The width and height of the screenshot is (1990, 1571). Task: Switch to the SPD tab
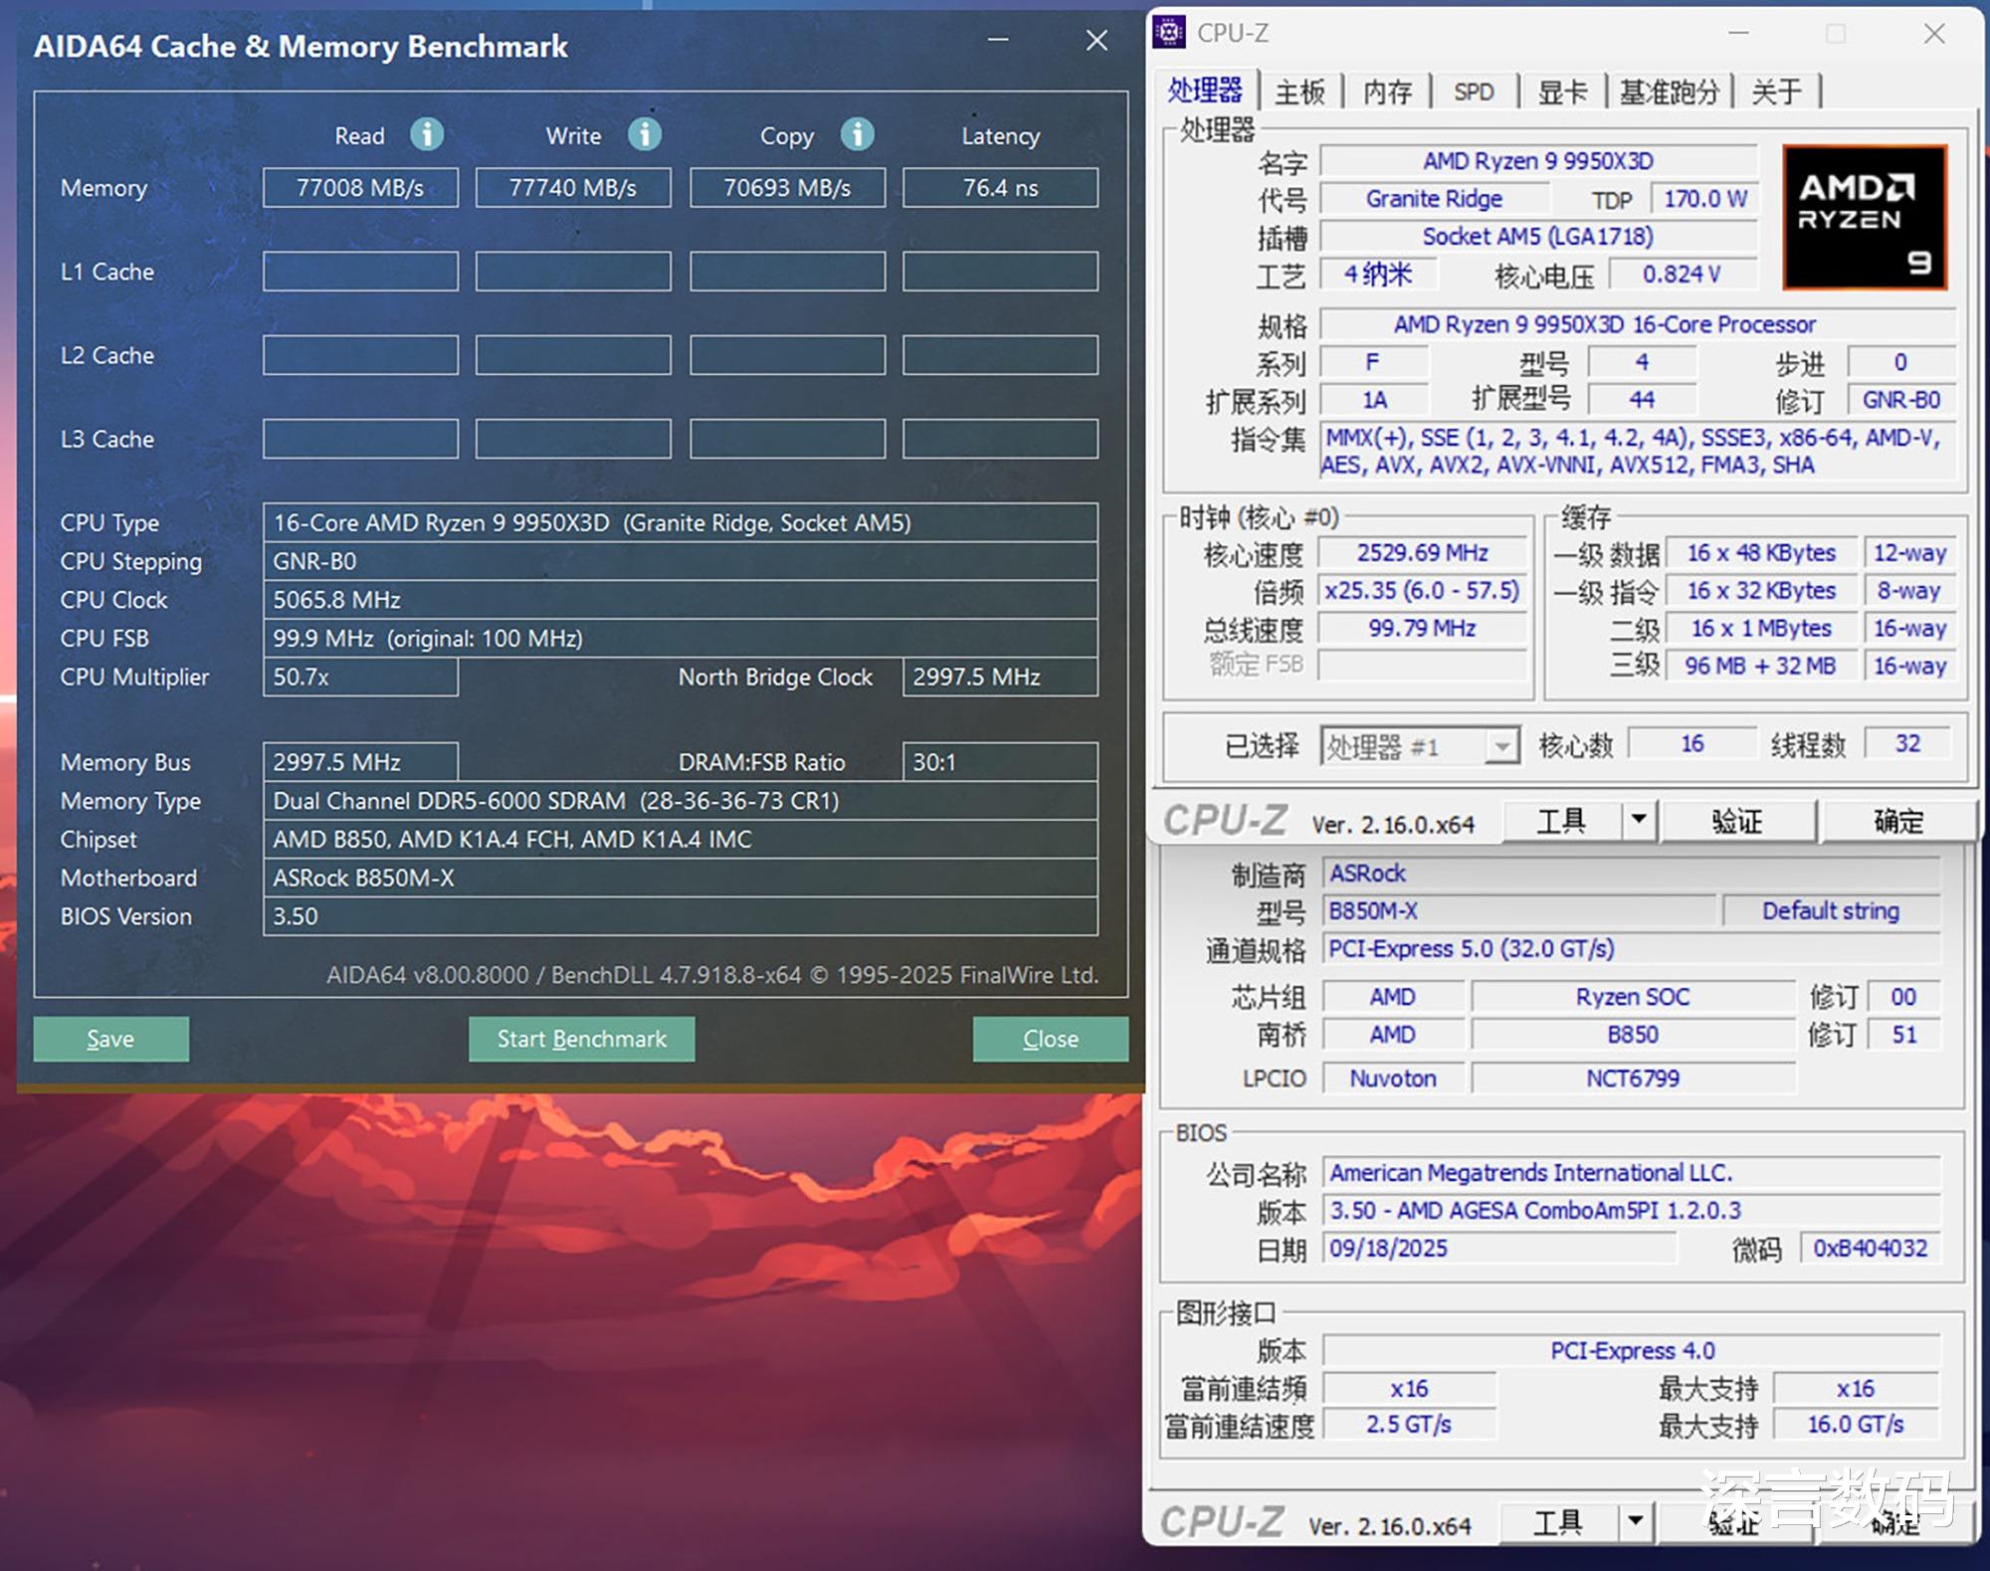click(1474, 93)
